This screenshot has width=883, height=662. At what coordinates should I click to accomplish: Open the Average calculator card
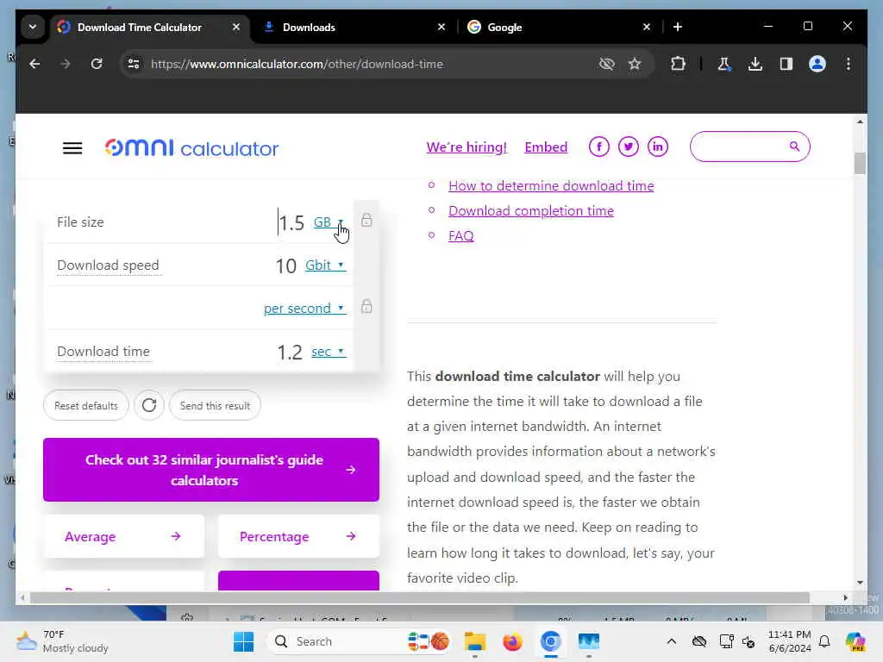coord(124,536)
